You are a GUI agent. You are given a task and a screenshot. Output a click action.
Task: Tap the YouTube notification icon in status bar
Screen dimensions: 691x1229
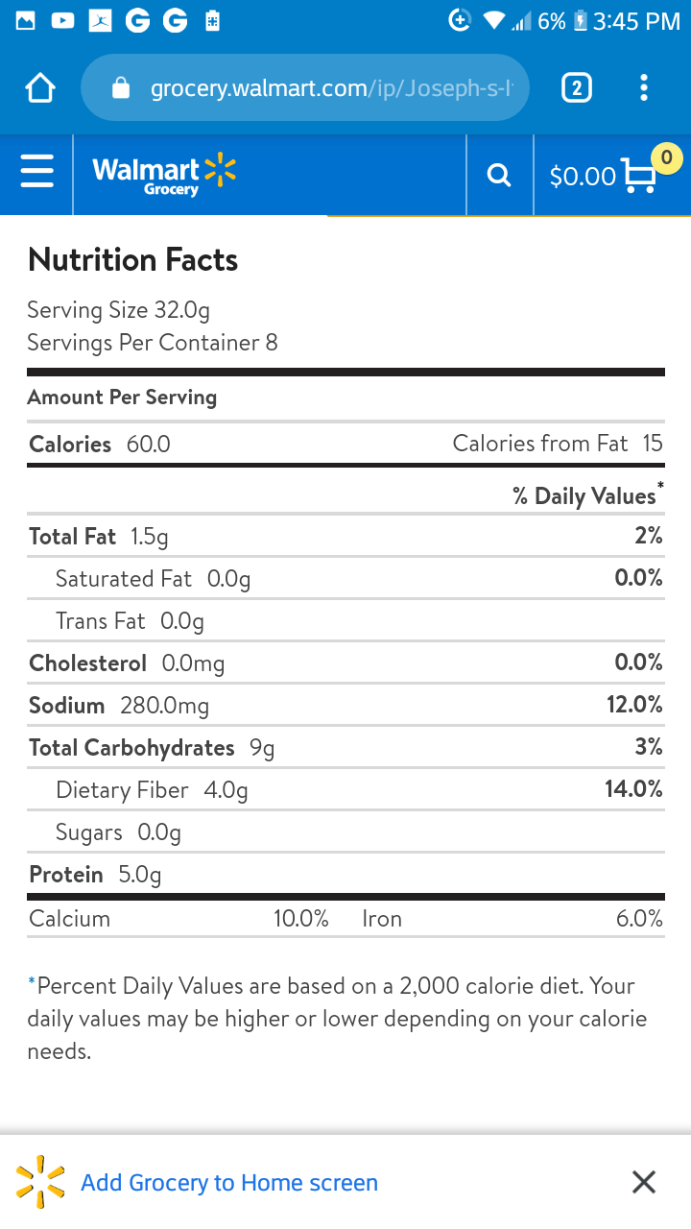63,20
